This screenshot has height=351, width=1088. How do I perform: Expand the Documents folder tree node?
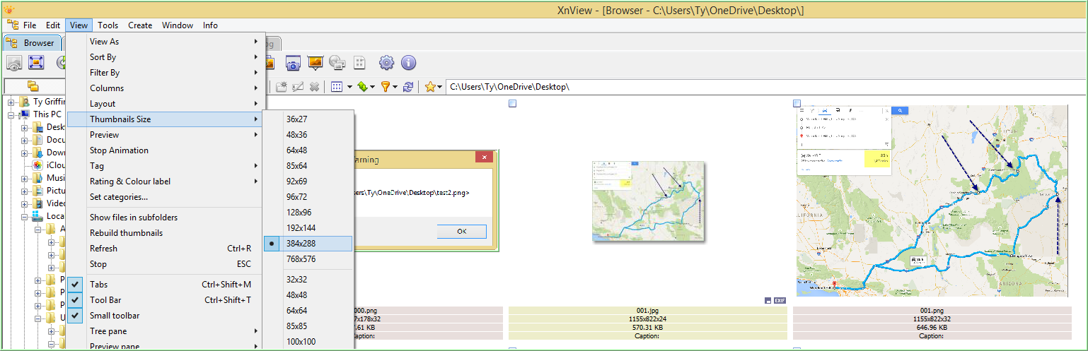click(25, 140)
